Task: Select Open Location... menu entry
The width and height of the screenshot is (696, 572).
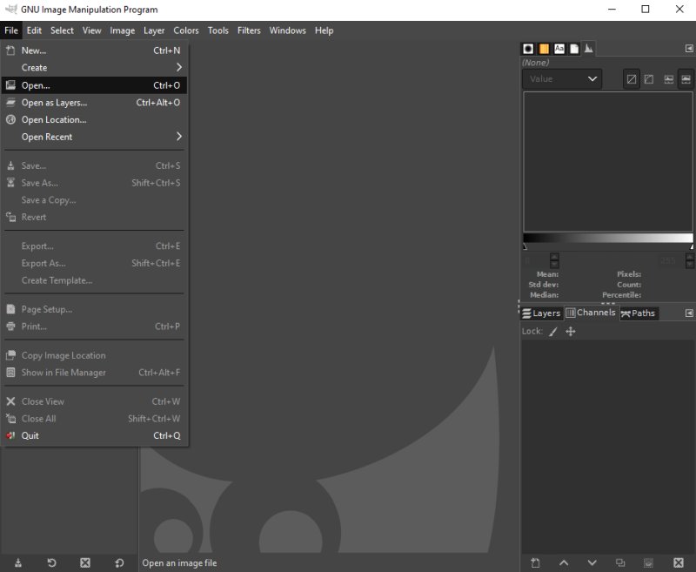Action: pyautogui.click(x=94, y=119)
